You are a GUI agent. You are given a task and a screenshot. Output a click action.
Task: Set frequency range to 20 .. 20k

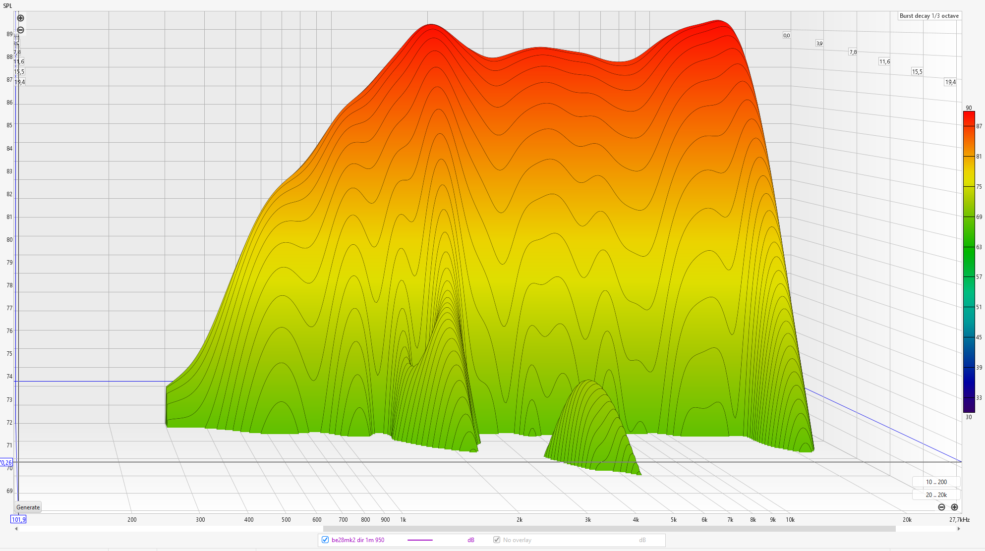936,495
